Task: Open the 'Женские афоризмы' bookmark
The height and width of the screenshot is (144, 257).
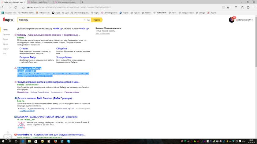Action: tap(80, 13)
